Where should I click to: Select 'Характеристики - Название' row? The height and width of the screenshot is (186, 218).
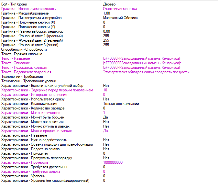click(24, 136)
